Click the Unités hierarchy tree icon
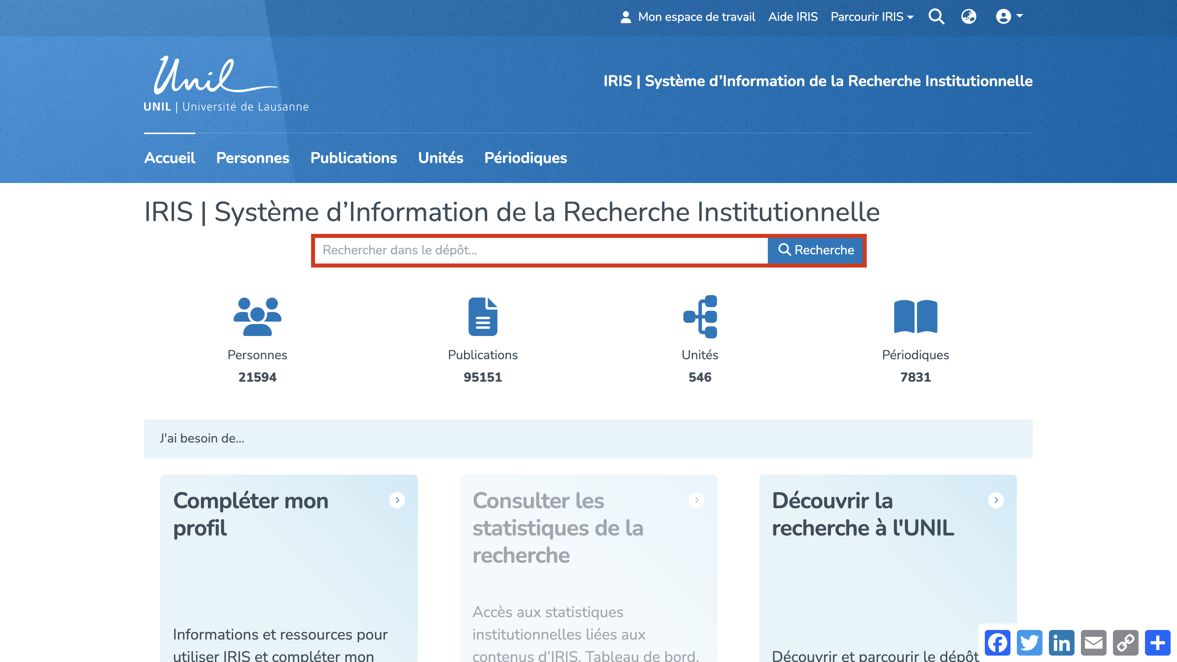Viewport: 1177px width, 662px height. coord(699,316)
